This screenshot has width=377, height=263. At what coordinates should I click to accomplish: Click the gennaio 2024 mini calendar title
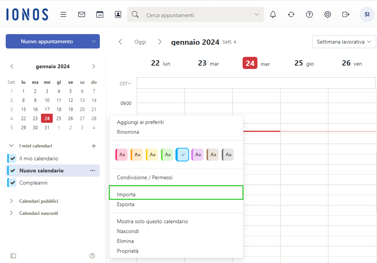tap(53, 66)
